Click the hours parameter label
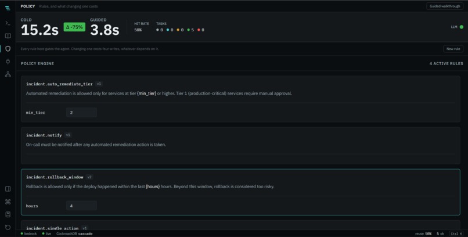 click(x=32, y=206)
